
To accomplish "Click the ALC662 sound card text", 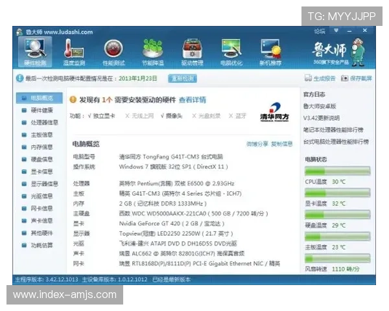I will pyautogui.click(x=182, y=253).
